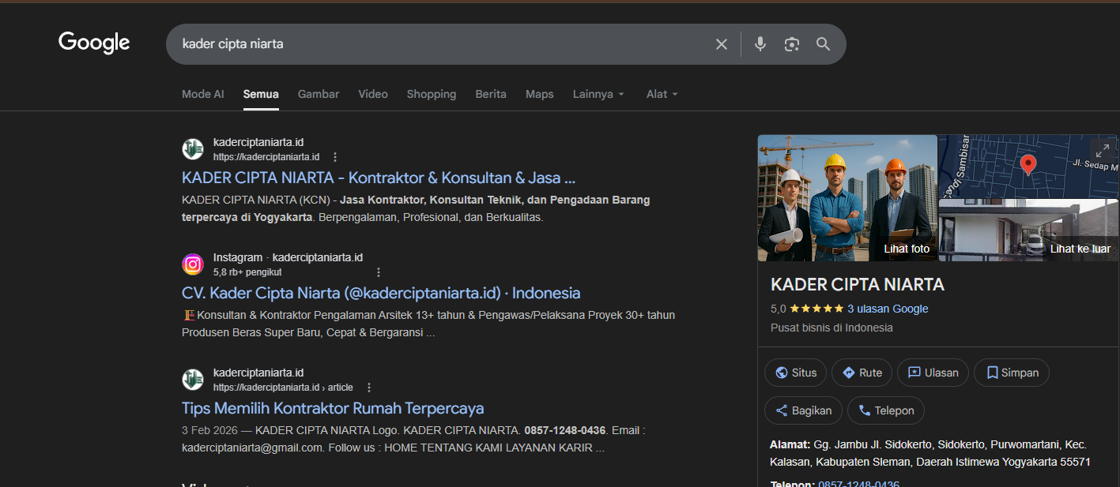Expand the map with the fullscreen icon

[x=1102, y=150]
